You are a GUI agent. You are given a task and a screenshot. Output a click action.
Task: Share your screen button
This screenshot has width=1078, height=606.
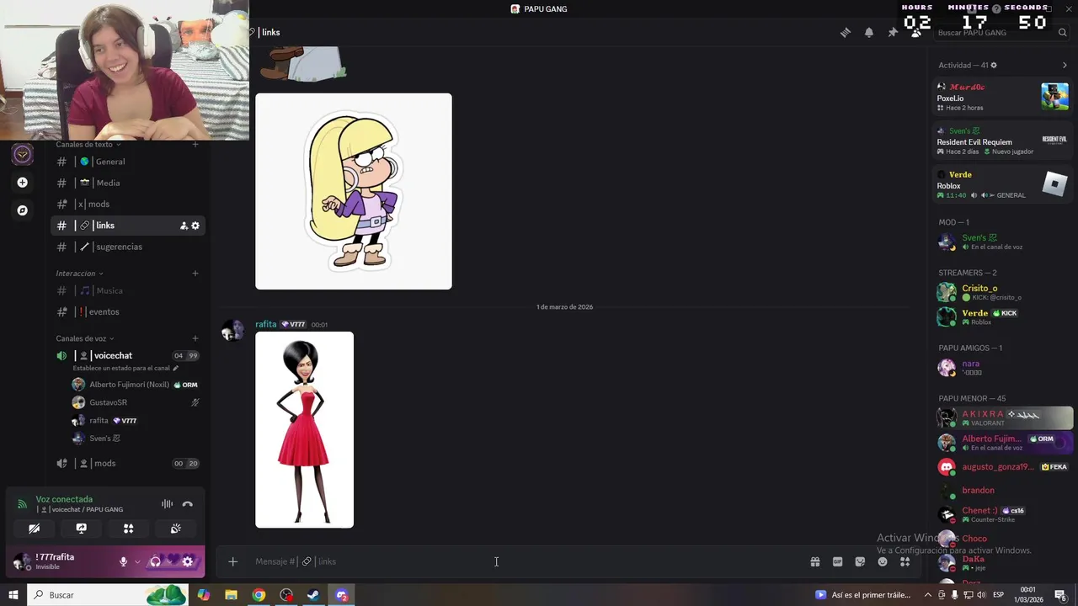point(81,529)
